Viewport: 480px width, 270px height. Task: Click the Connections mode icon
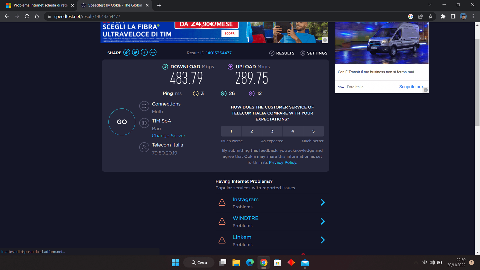coord(144,106)
